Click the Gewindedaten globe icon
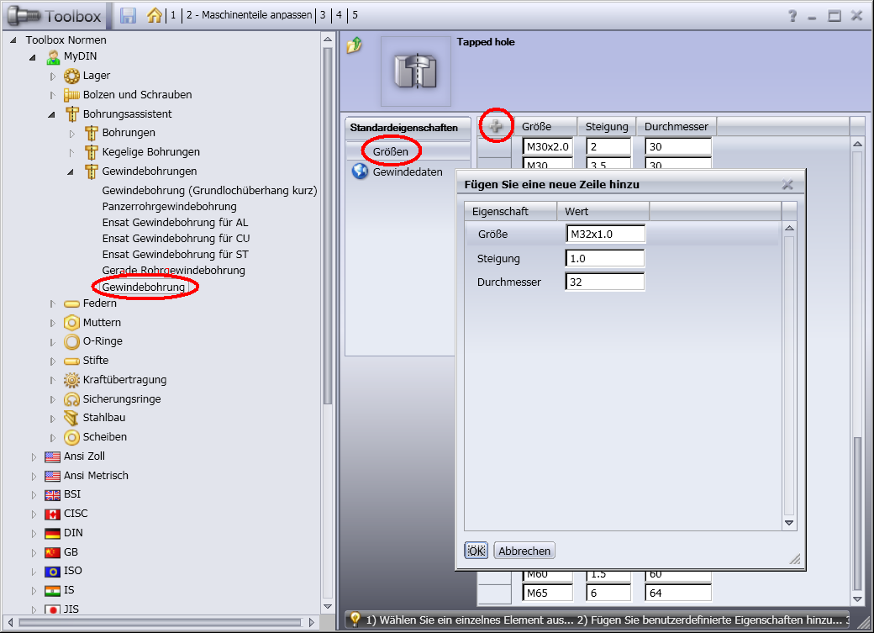 tap(360, 171)
